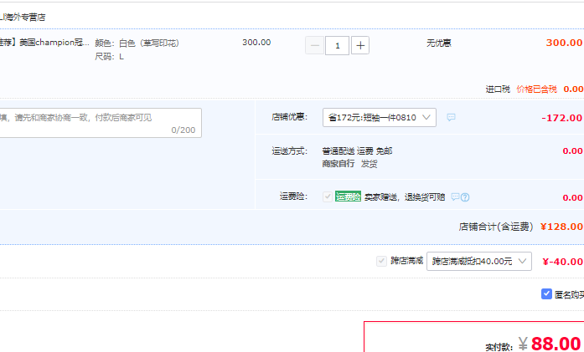Click the comment icon next to 退换货可赔

[x=455, y=196]
